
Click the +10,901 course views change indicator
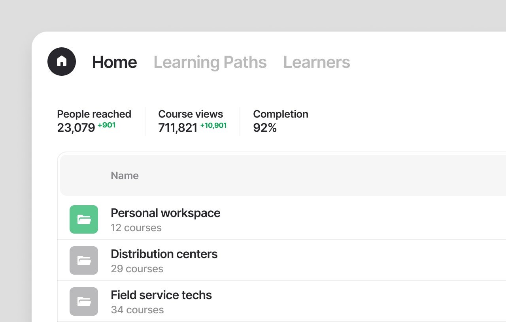click(213, 125)
